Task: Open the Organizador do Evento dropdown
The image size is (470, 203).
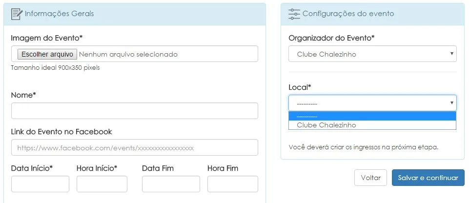Action: coord(372,54)
